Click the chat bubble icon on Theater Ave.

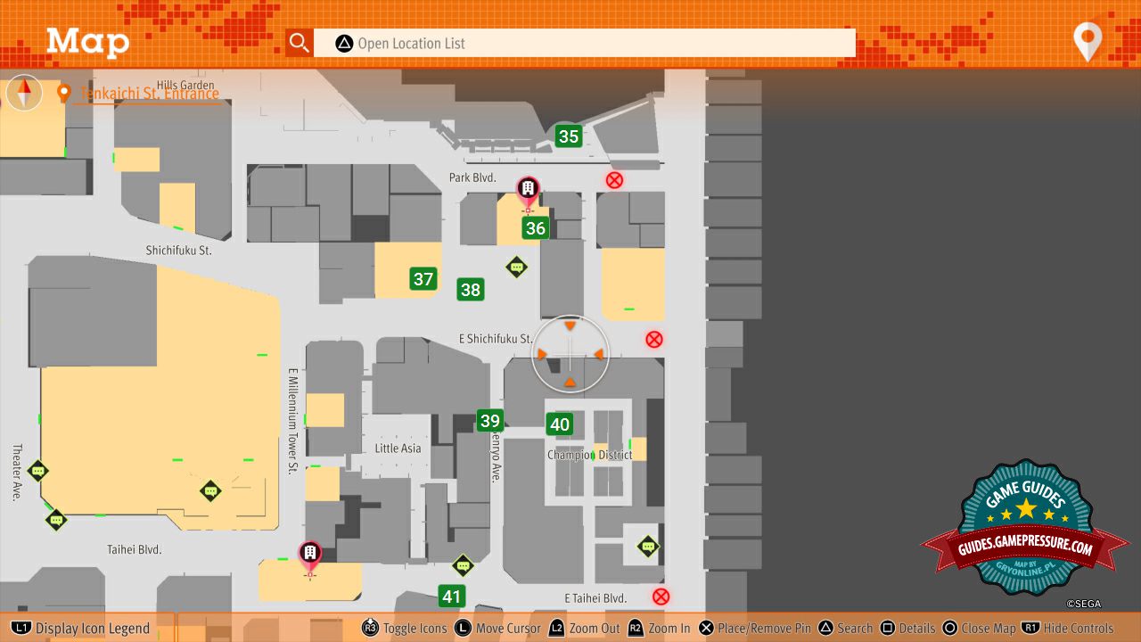(x=37, y=471)
